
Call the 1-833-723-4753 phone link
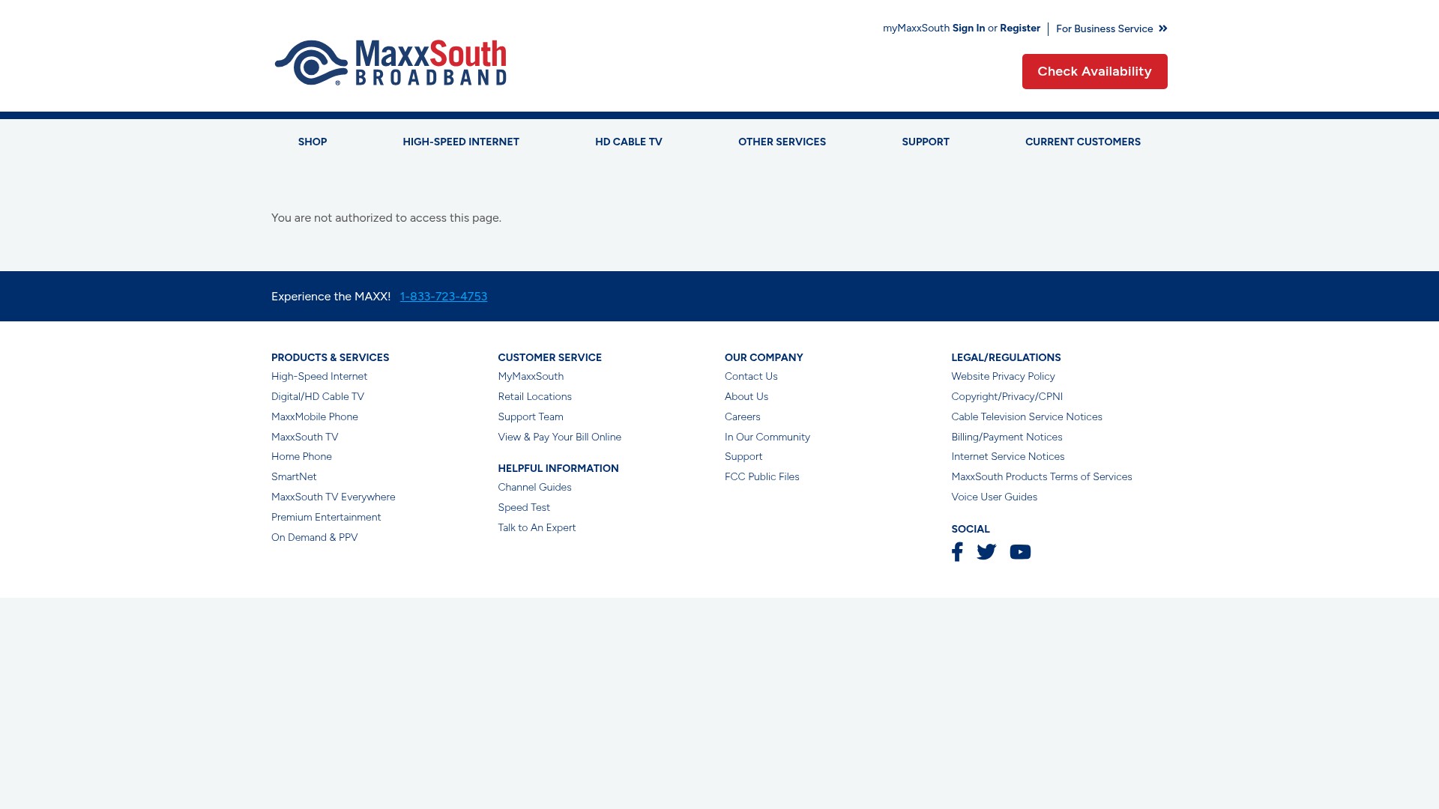444,297
